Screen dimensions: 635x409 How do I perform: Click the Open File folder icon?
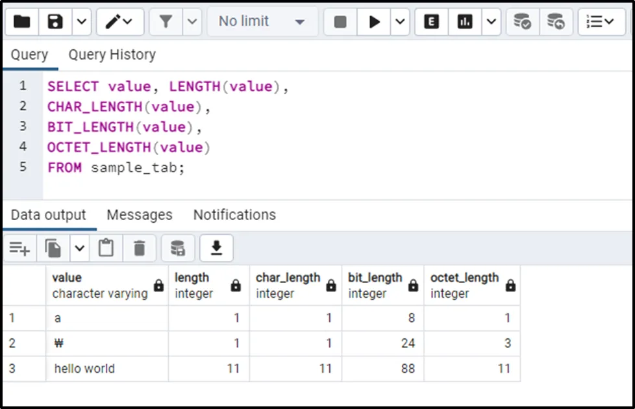(x=21, y=22)
